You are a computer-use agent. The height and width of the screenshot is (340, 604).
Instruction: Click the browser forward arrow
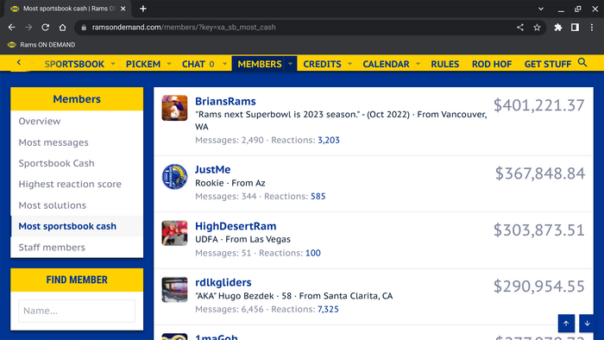28,28
